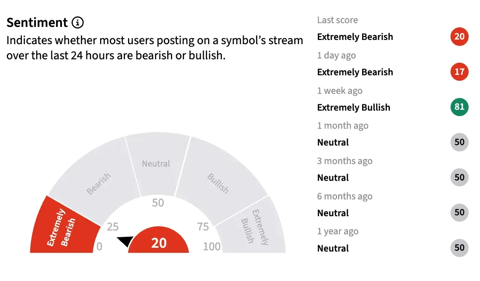Click the 1 year ago score badge

(459, 248)
